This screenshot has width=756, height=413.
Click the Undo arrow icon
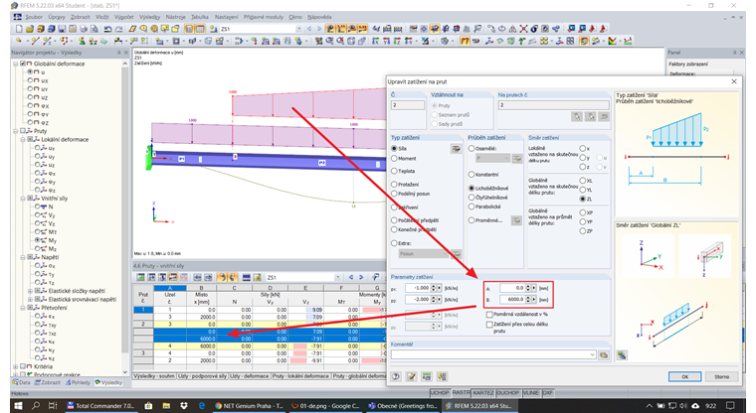107,29
